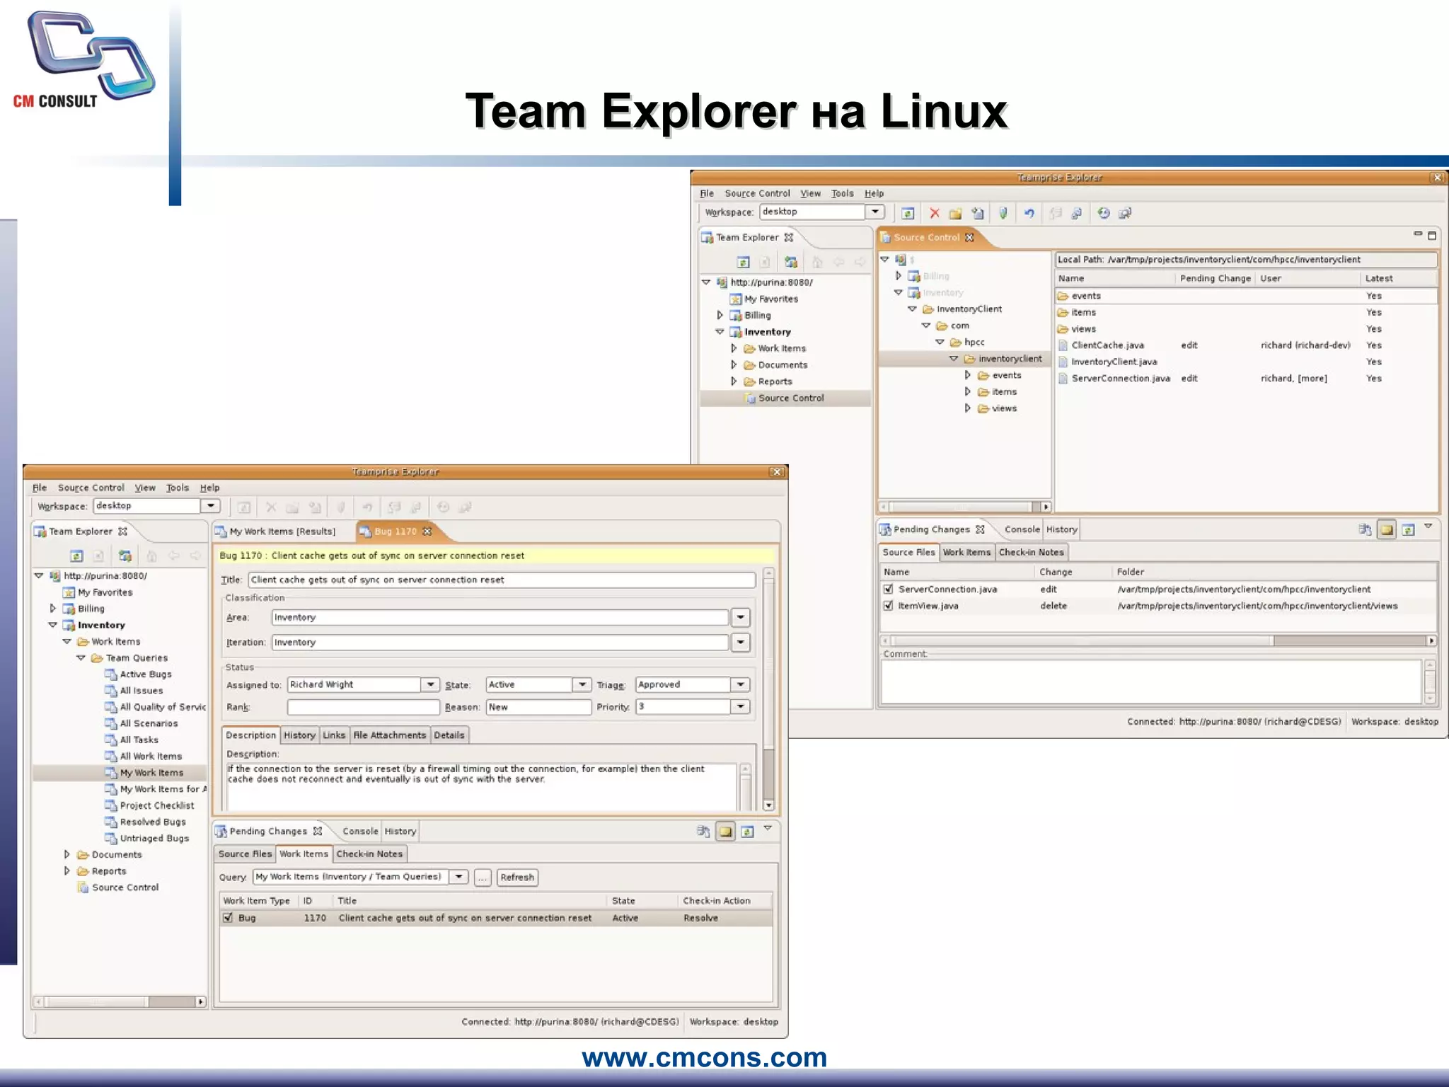Switch to the My Work Items [Results] tab
Viewport: 1449px width, 1087px height.
(282, 531)
